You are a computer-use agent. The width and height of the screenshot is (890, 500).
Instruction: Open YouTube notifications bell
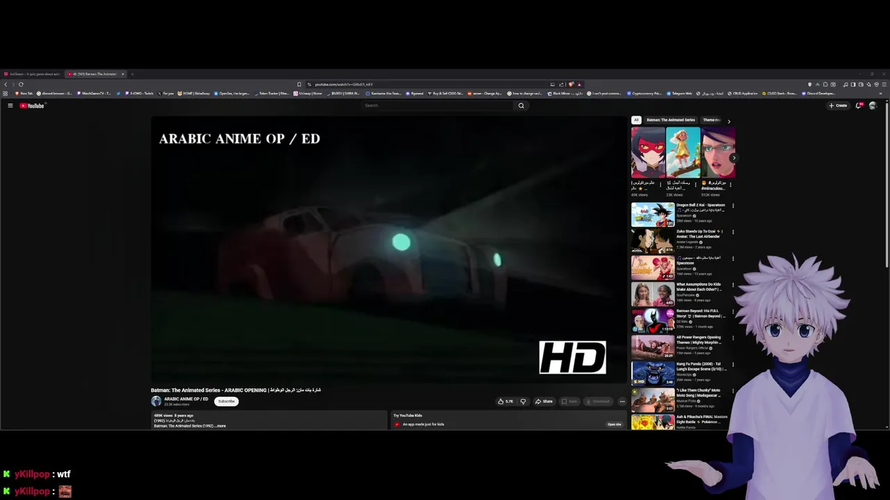pos(859,106)
